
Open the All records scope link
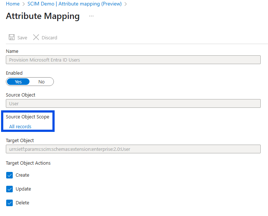[20, 127]
